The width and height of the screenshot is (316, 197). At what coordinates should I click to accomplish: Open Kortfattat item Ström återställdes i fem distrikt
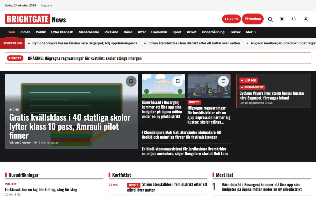point(167,187)
